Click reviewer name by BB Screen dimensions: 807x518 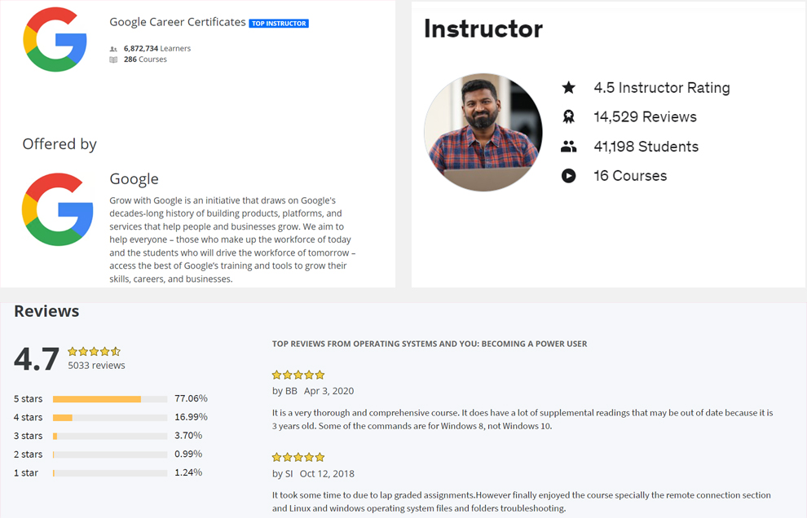click(x=284, y=391)
